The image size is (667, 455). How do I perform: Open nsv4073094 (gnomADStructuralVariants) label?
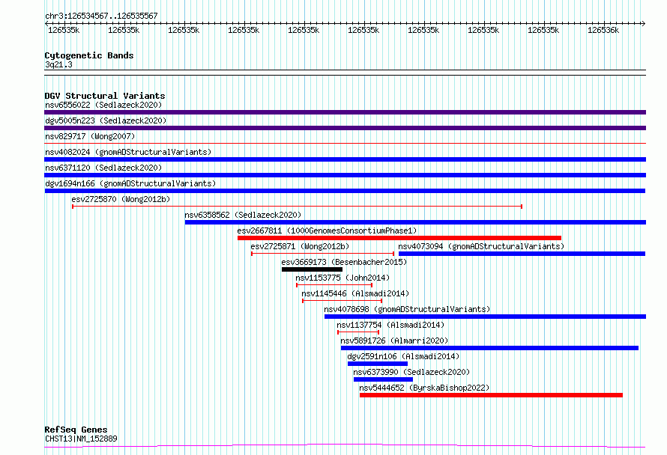click(x=481, y=246)
